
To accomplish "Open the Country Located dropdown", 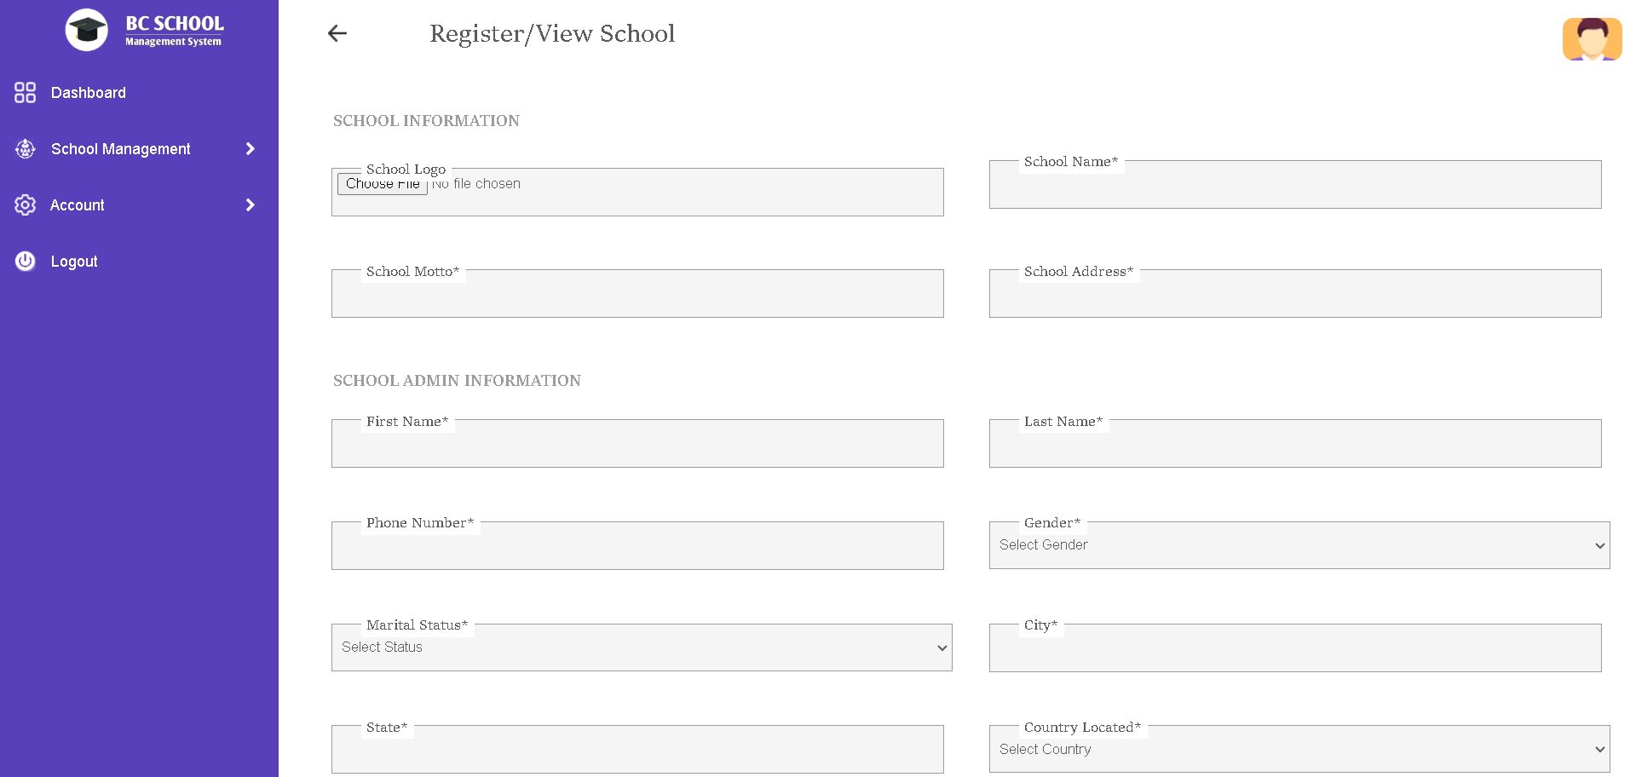I will 1299,750.
